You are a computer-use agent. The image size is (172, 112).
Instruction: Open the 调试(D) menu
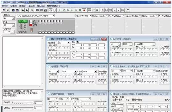click(23, 6)
